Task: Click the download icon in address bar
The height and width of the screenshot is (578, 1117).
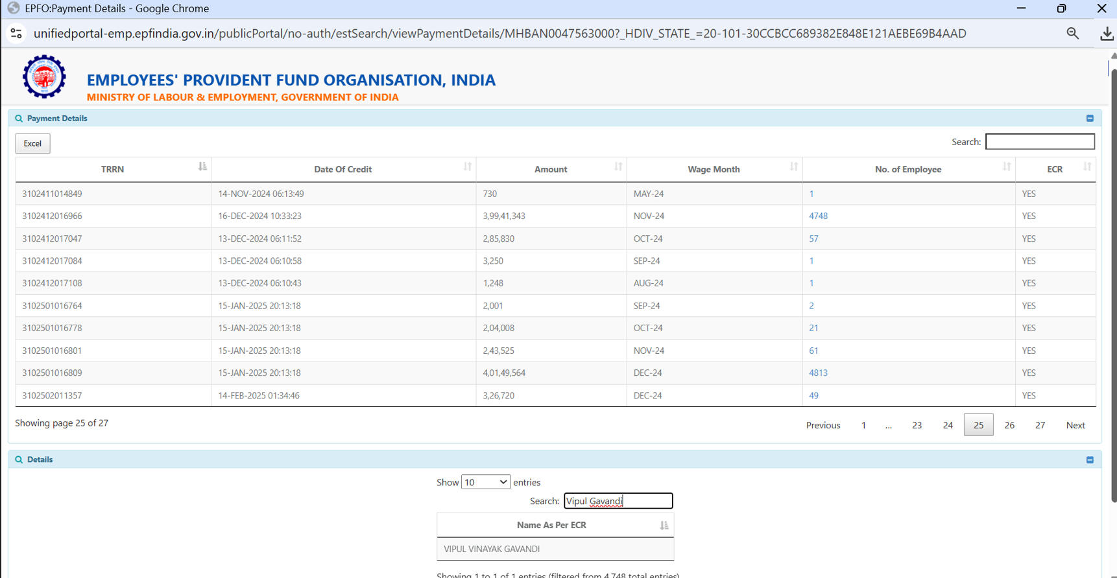Action: click(1106, 34)
